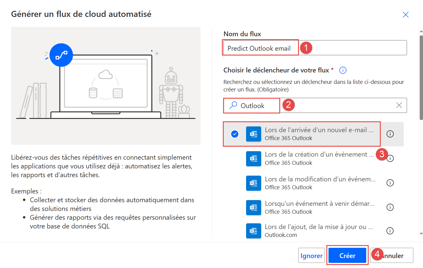Open info for the Outlook.com trigger

pos(390,231)
